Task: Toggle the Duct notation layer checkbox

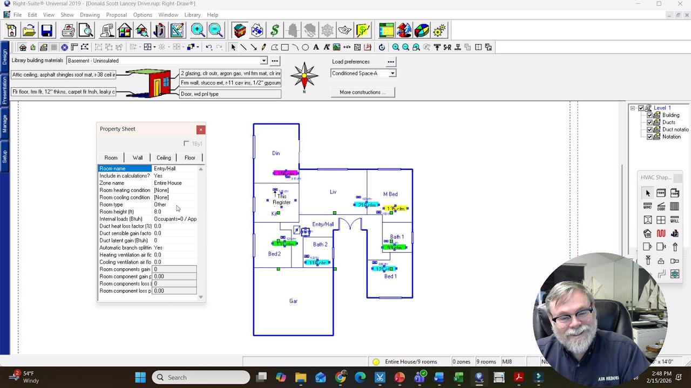Action: 650,129
